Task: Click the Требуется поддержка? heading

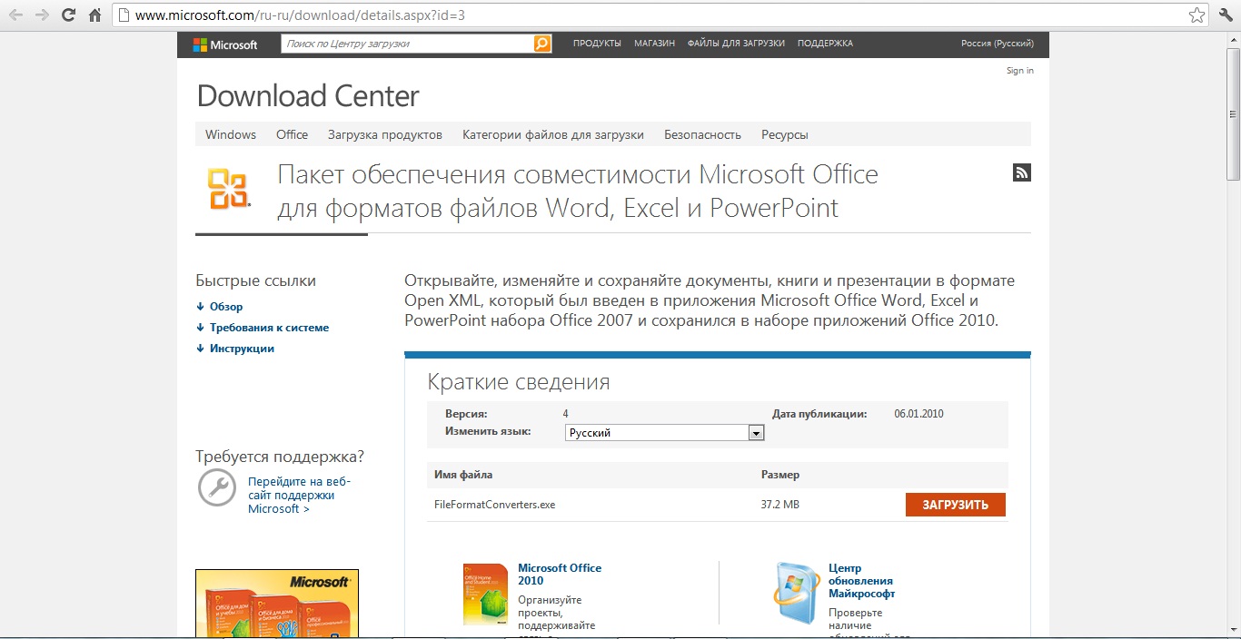Action: point(280,457)
